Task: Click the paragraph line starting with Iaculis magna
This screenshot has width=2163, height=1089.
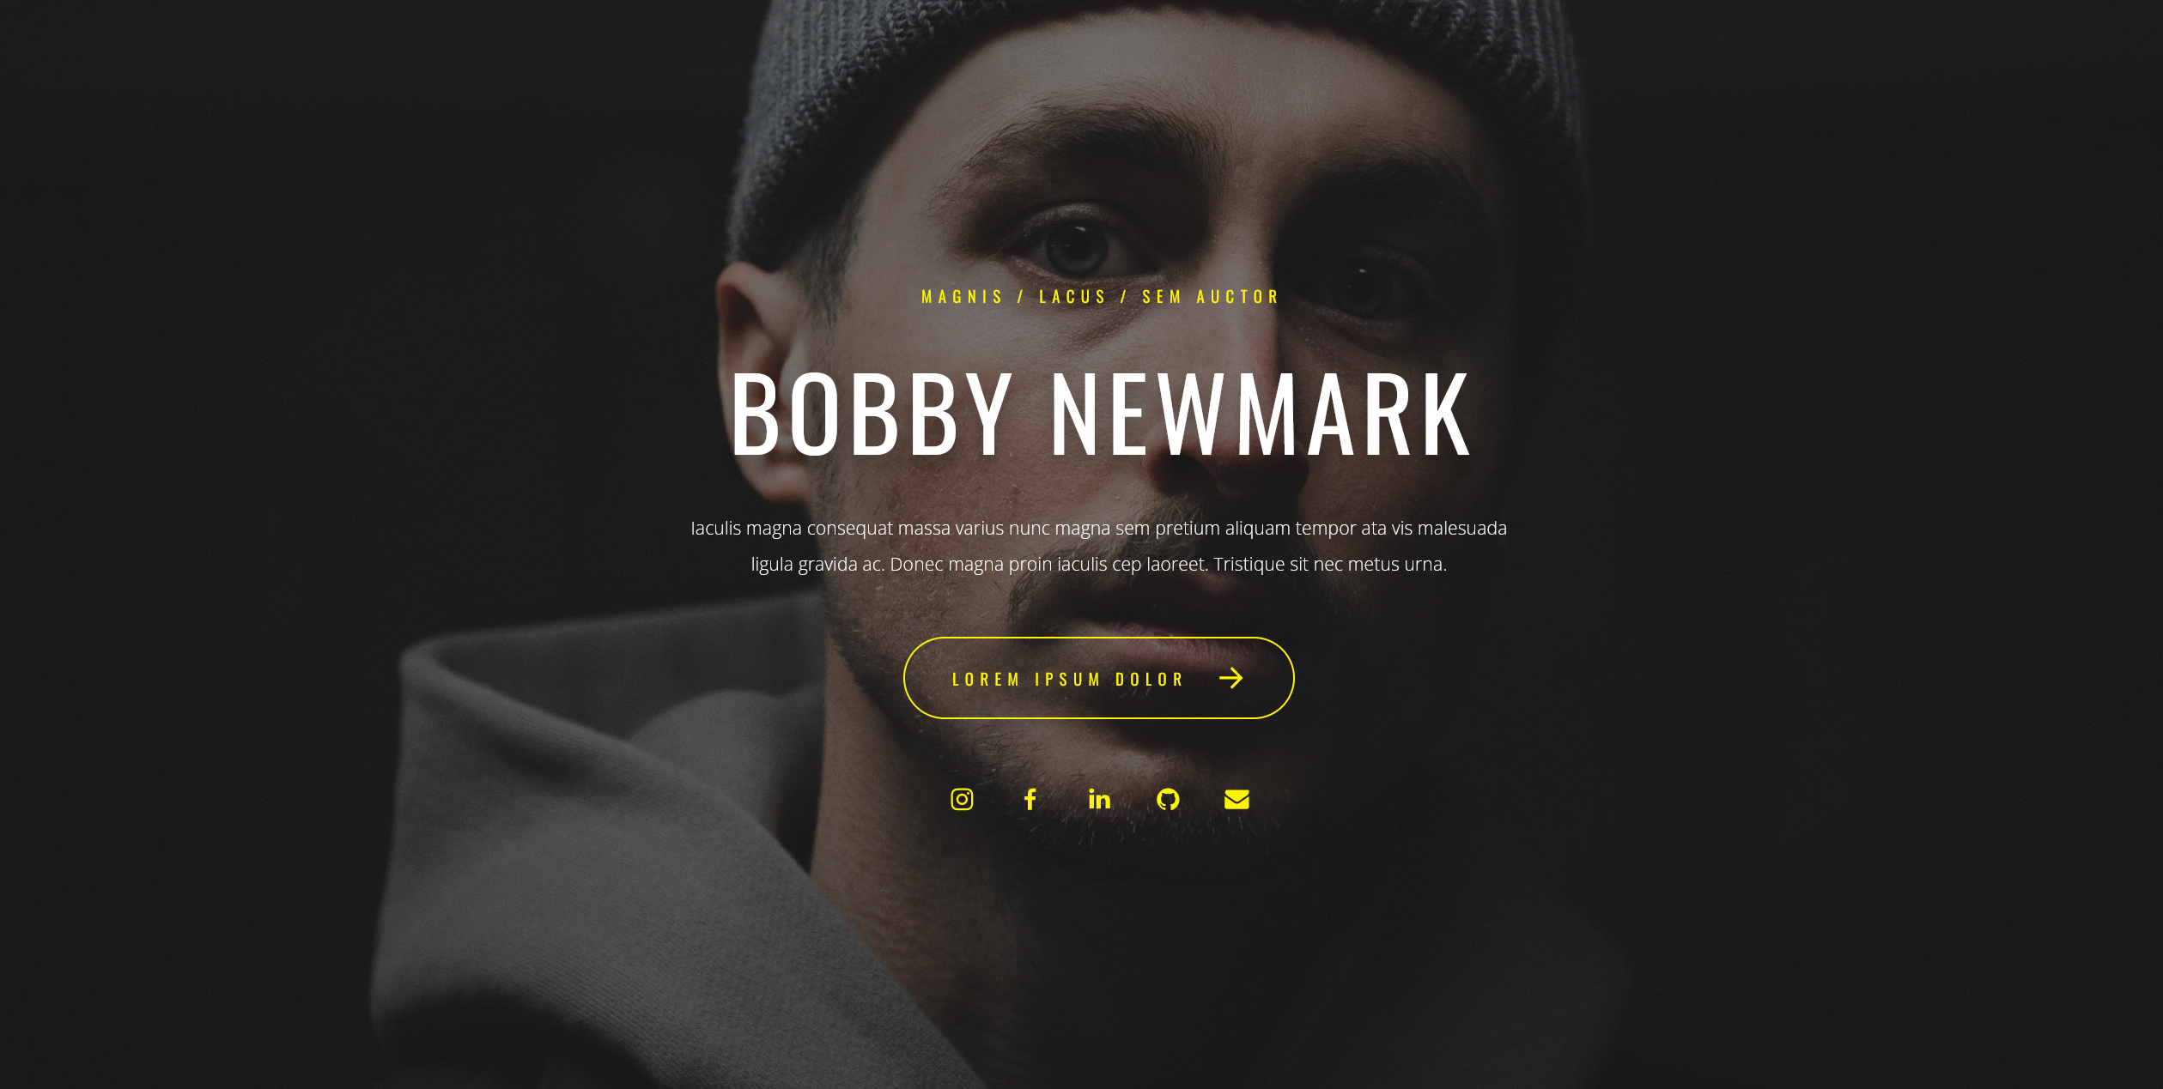Action: coord(1098,529)
